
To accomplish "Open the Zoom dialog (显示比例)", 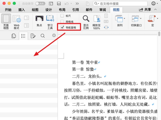I will pyautogui.click(x=86, y=22).
